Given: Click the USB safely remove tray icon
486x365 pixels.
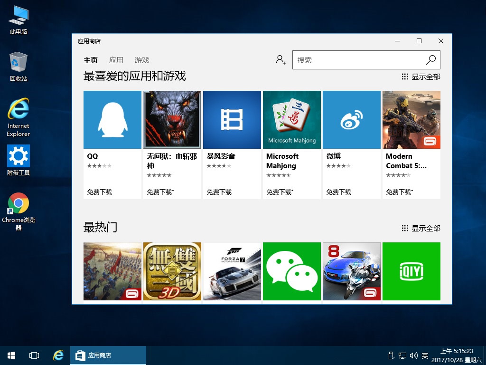Looking at the screenshot, I should (391, 355).
